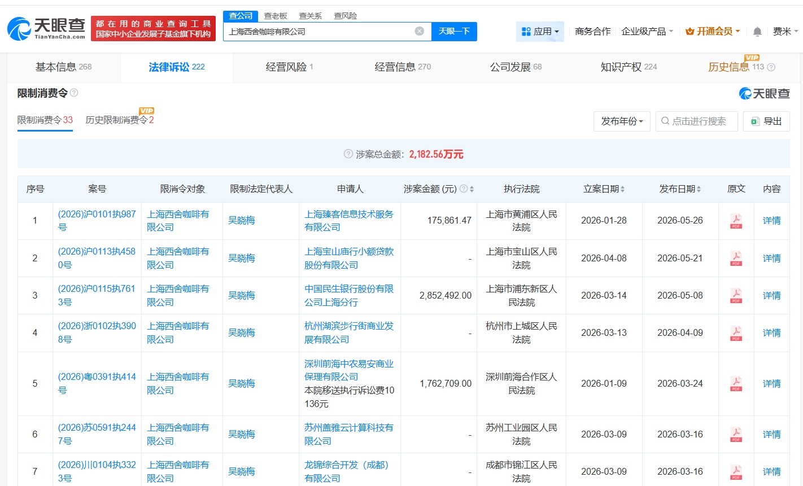
Task: Open the TianYanCha logo homepage
Action: pyautogui.click(x=46, y=28)
